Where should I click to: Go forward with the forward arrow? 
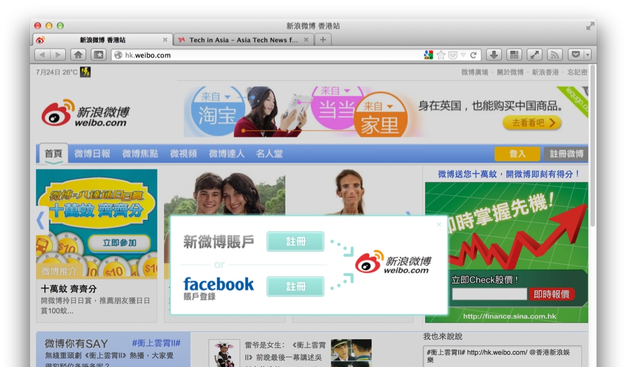pyautogui.click(x=58, y=55)
